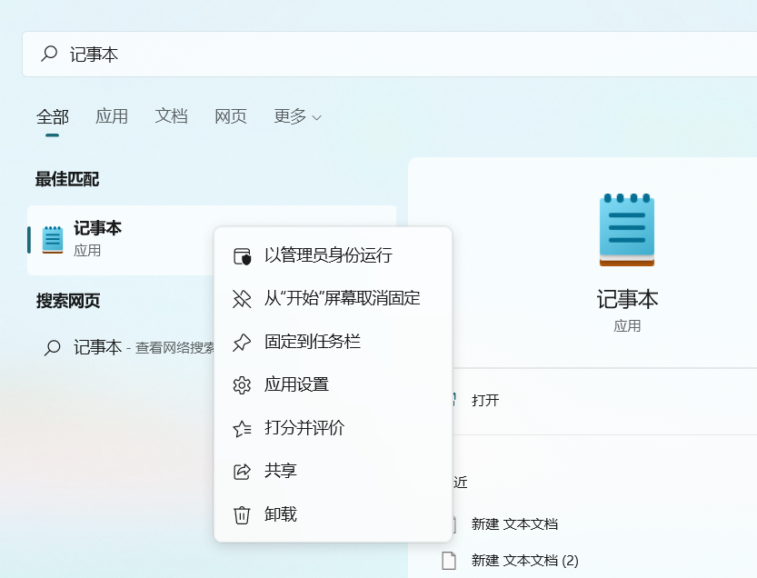Click the search magnifier icon in search box
Viewport: 757px width, 578px height.
pos(49,54)
